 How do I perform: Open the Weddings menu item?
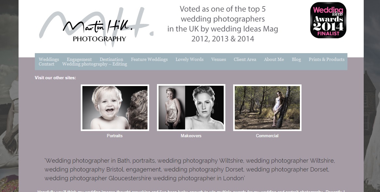pos(49,59)
